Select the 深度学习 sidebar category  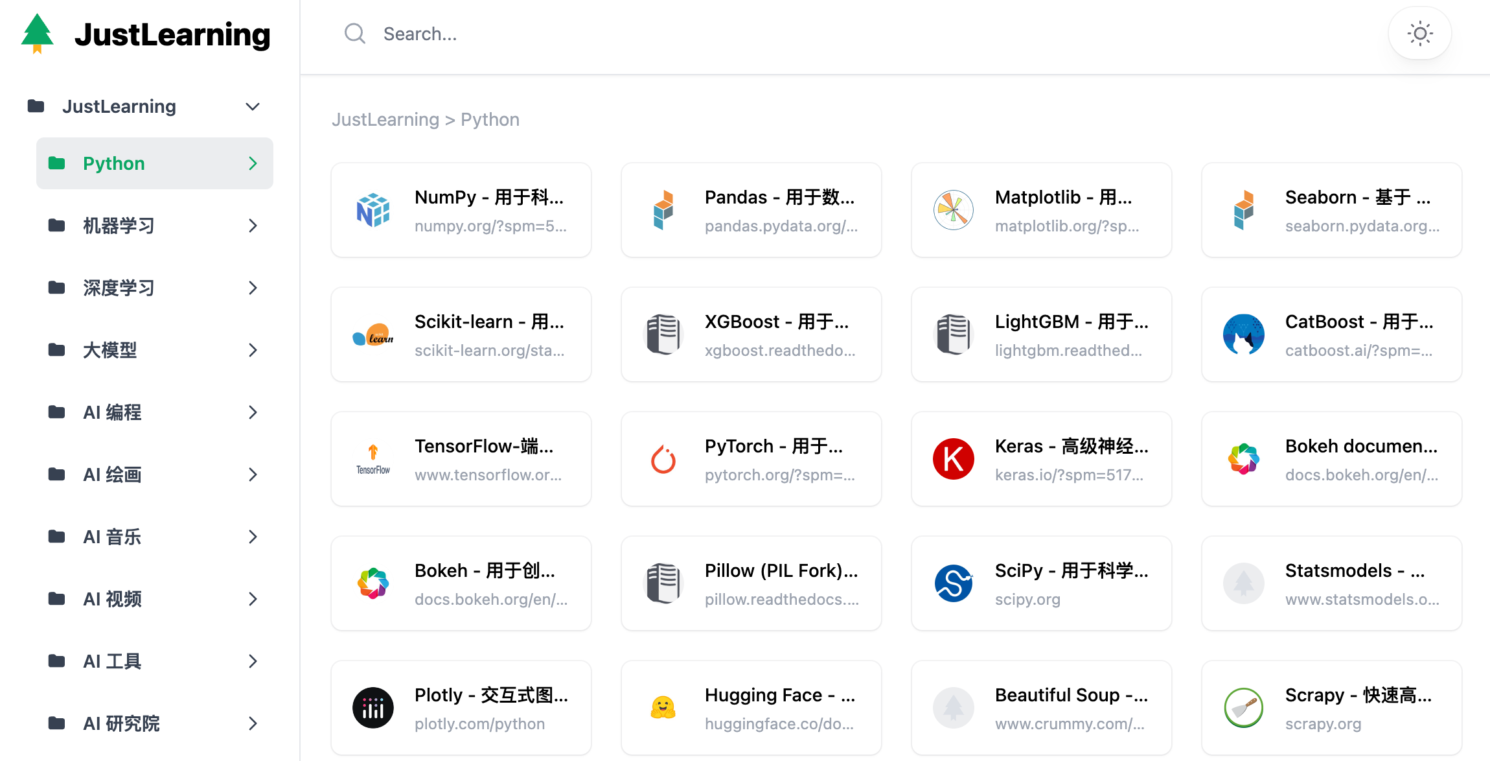(119, 288)
